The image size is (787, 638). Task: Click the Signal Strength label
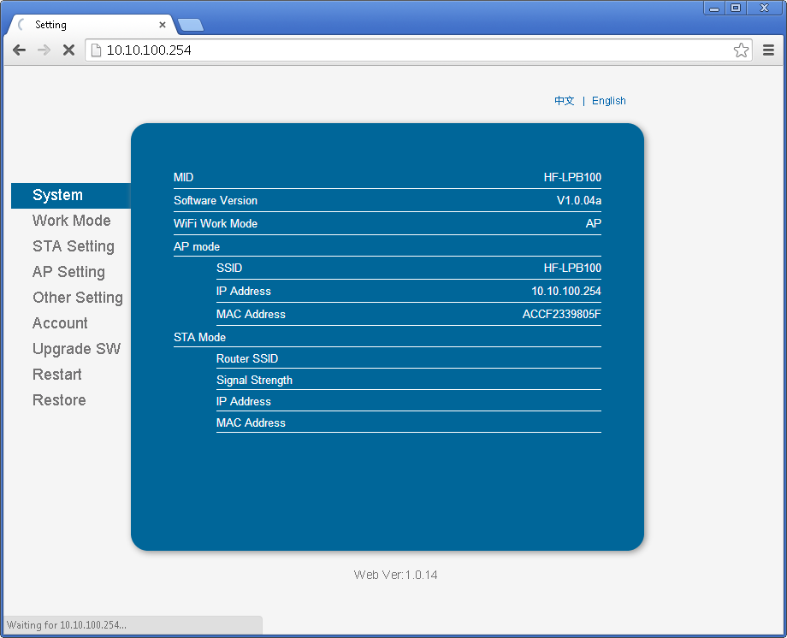click(254, 380)
